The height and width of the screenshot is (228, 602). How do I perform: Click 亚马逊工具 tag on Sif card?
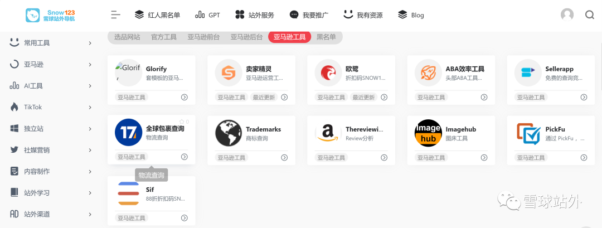132,218
